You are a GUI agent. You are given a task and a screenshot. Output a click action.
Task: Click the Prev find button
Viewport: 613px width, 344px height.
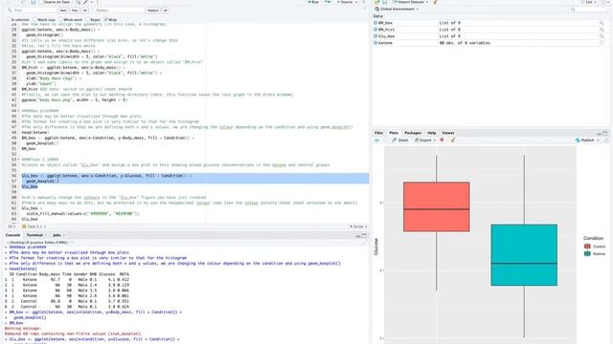[x=75, y=11]
